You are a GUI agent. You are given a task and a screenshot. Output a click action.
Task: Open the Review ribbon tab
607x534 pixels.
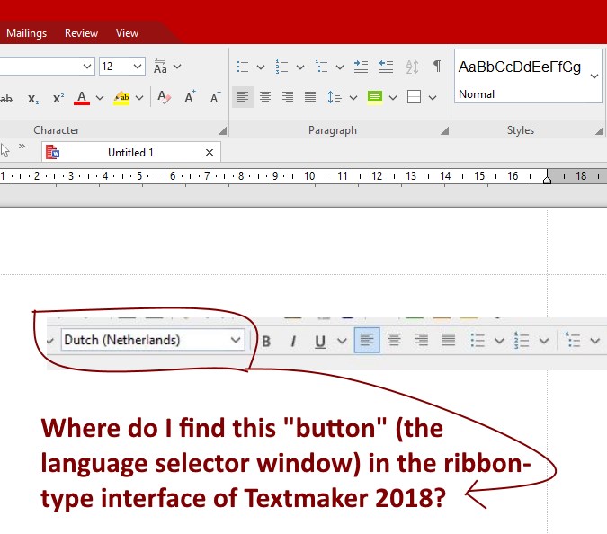coord(81,33)
